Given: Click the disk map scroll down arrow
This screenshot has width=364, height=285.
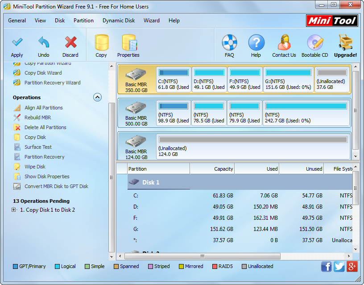Looking at the screenshot, I should (356, 156).
